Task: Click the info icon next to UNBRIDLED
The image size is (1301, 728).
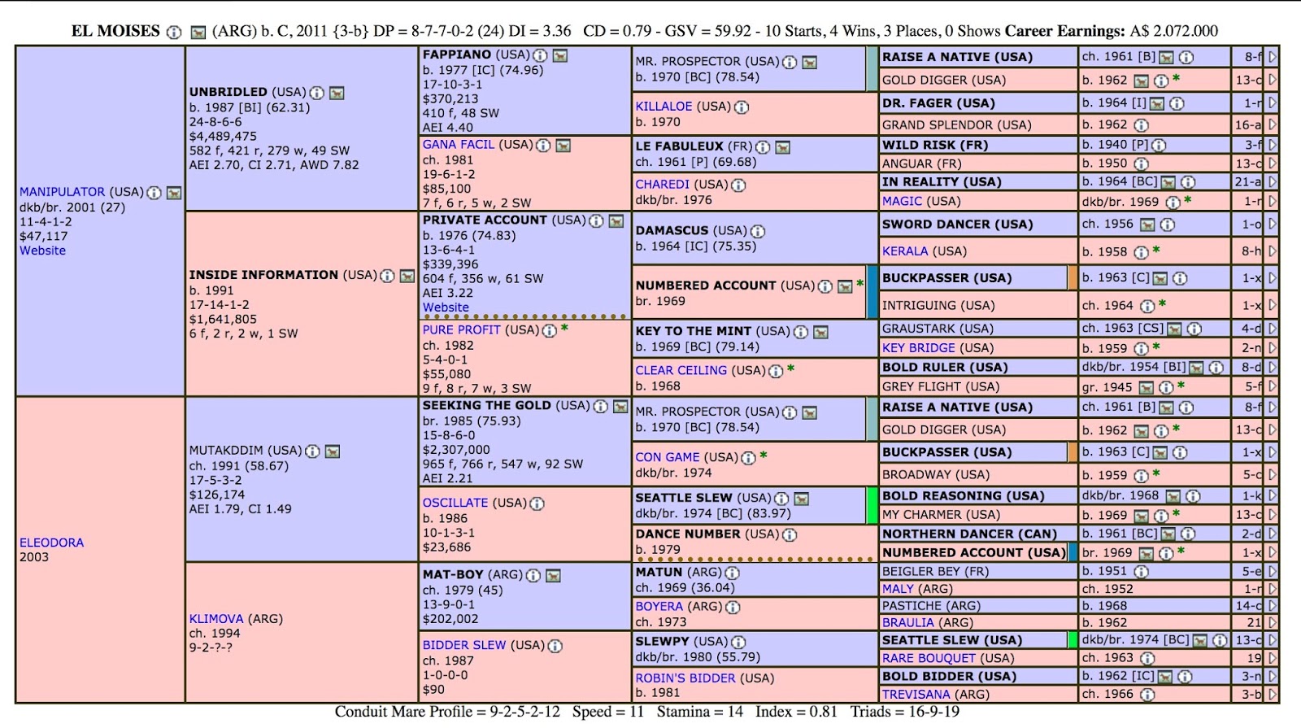Action: click(316, 93)
